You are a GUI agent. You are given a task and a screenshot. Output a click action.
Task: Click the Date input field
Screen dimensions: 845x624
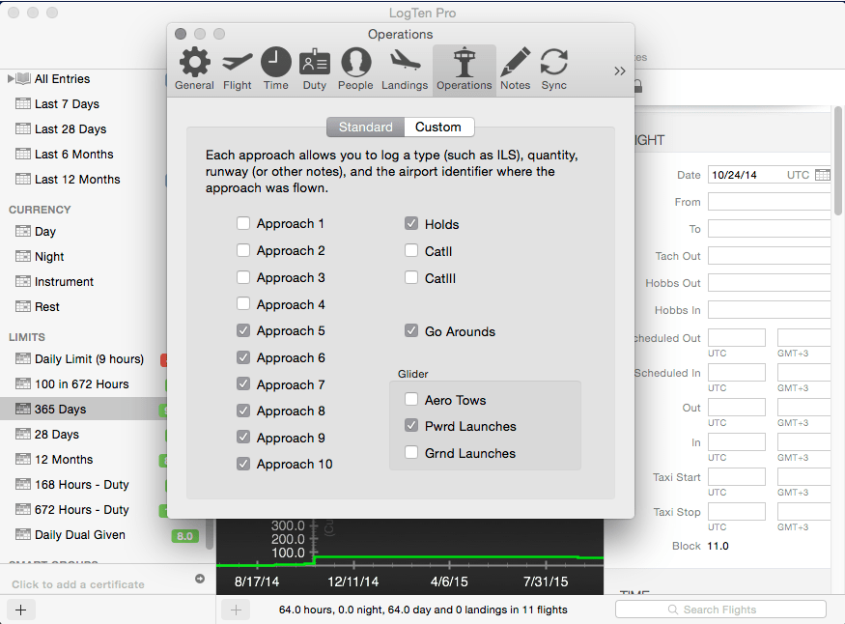click(x=769, y=175)
